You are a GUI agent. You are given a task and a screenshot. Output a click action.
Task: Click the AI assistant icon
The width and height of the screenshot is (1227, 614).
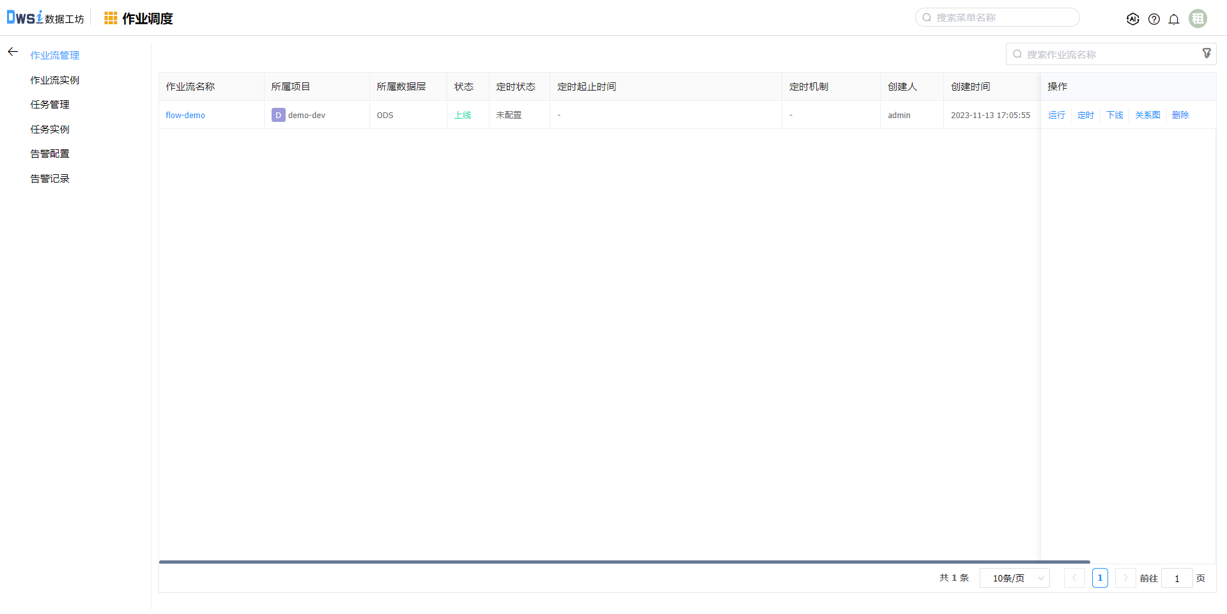click(x=1132, y=19)
